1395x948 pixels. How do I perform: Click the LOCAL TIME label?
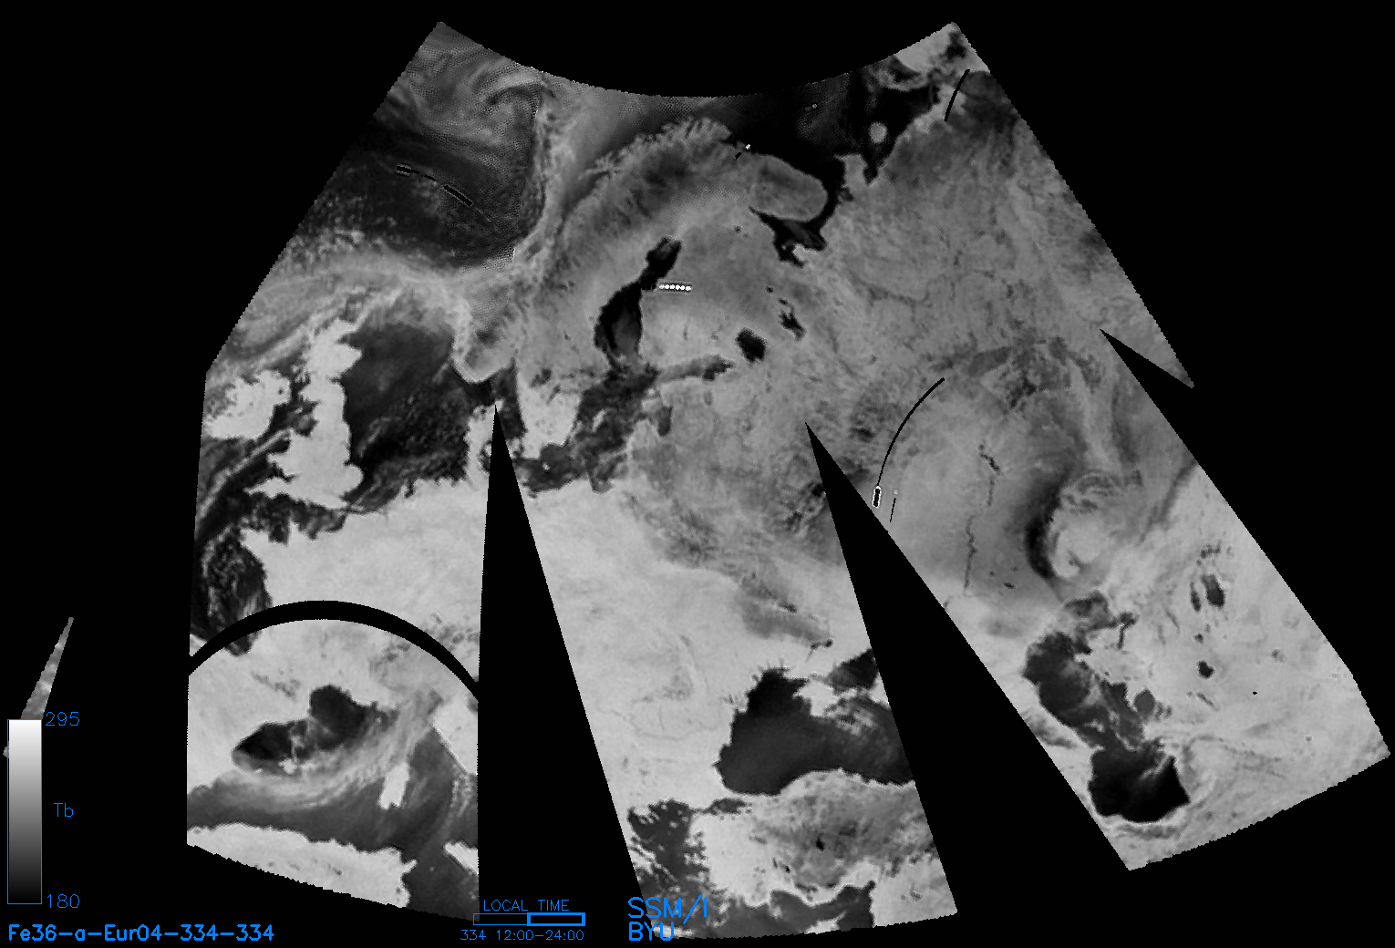526,905
